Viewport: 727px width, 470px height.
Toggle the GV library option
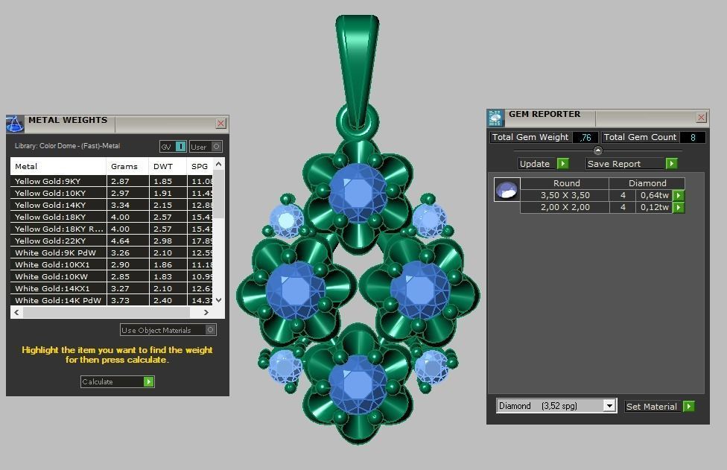173,147
